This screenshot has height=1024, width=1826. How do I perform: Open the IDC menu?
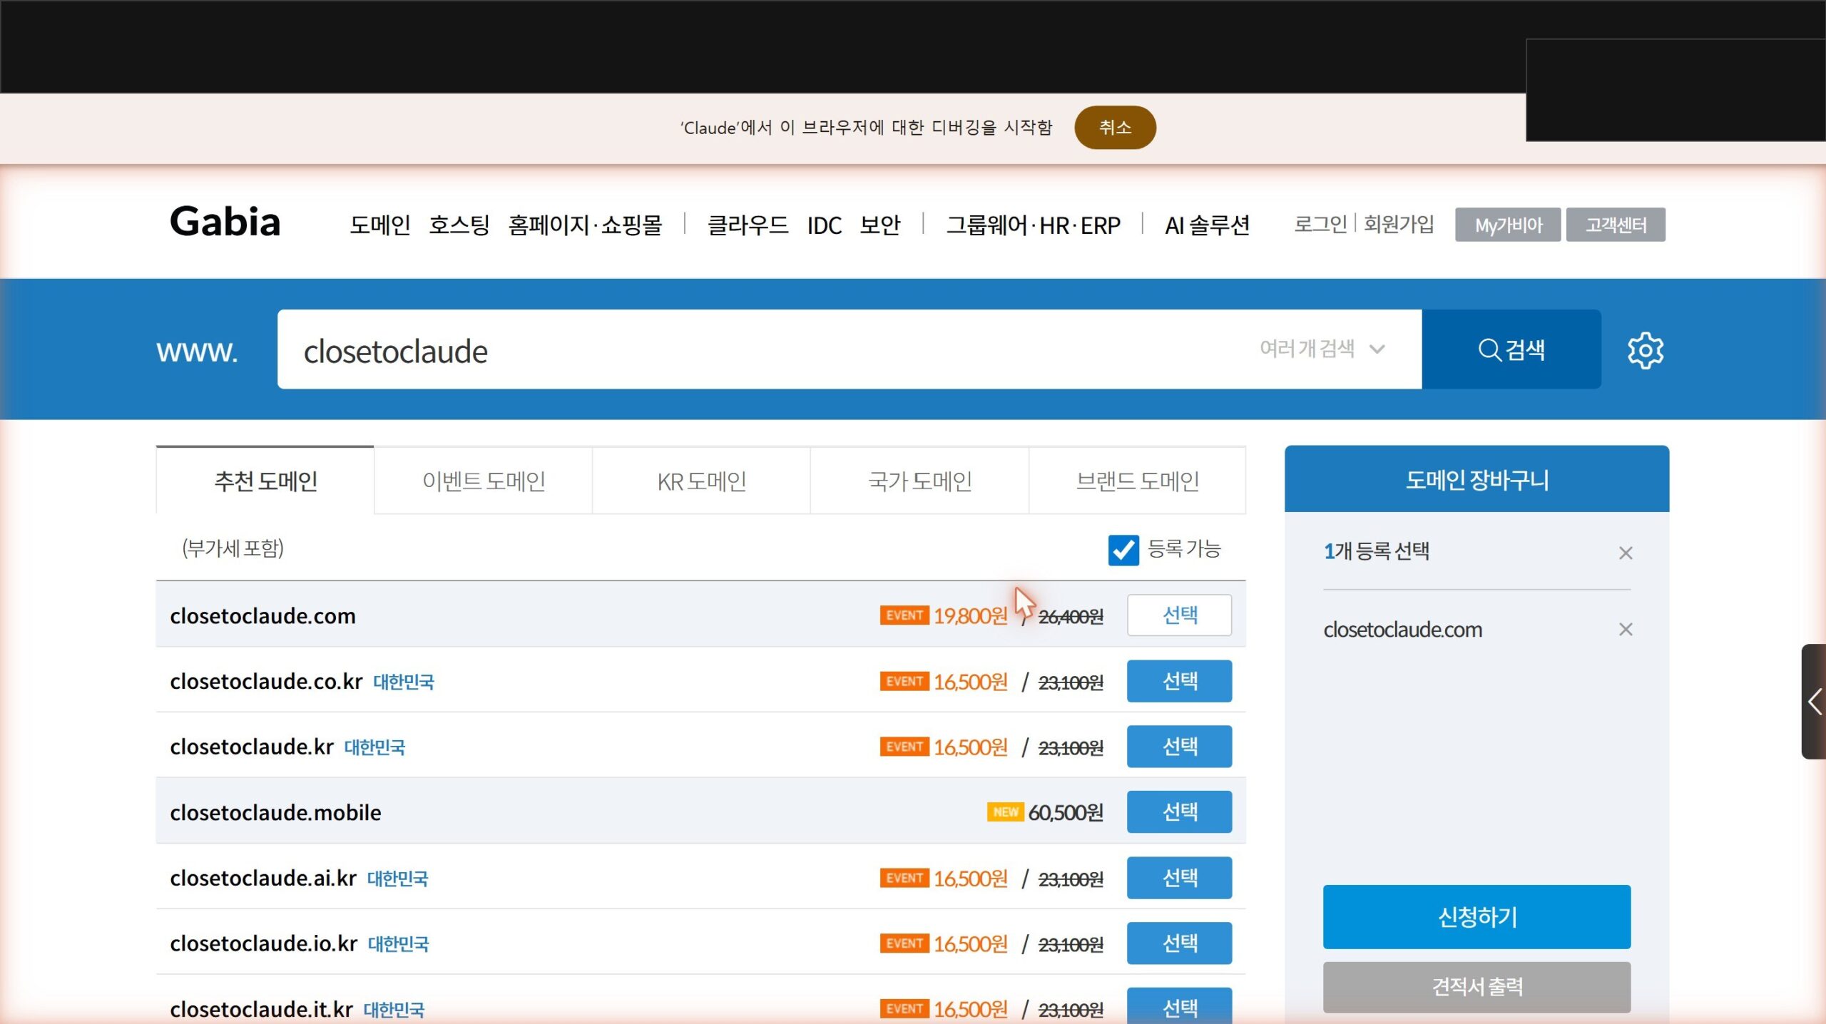pos(824,225)
